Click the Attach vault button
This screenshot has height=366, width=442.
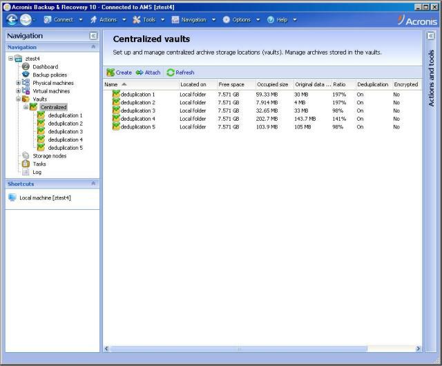pos(148,73)
